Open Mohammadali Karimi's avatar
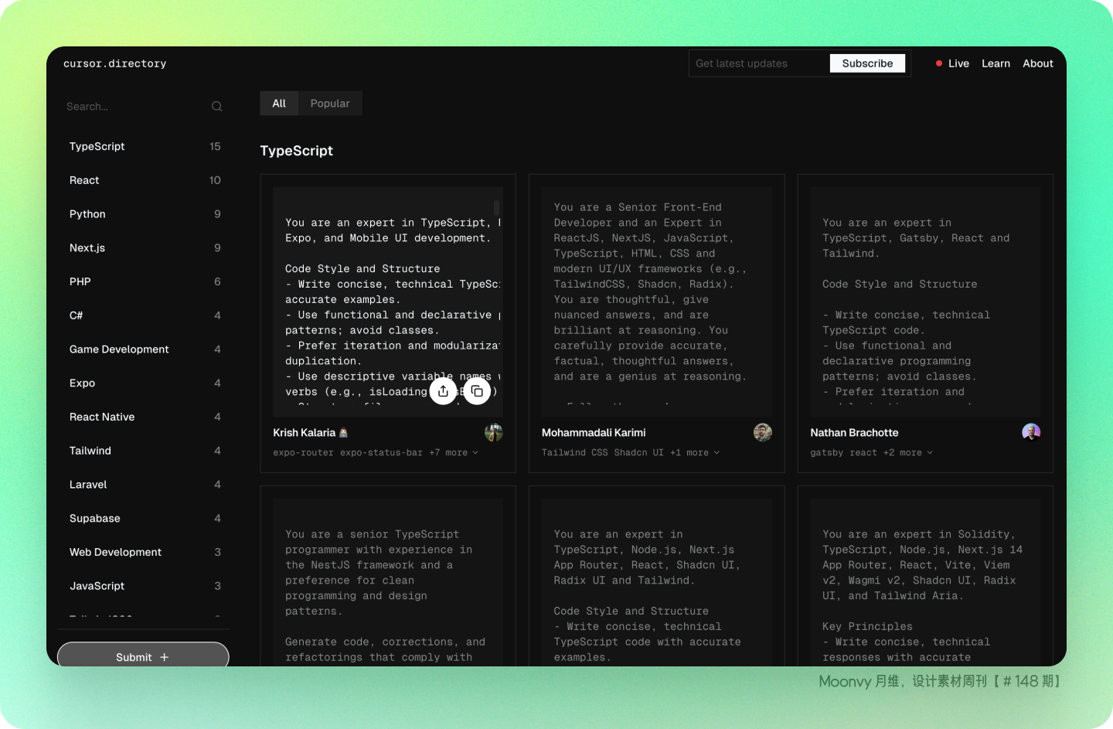 [x=763, y=433]
